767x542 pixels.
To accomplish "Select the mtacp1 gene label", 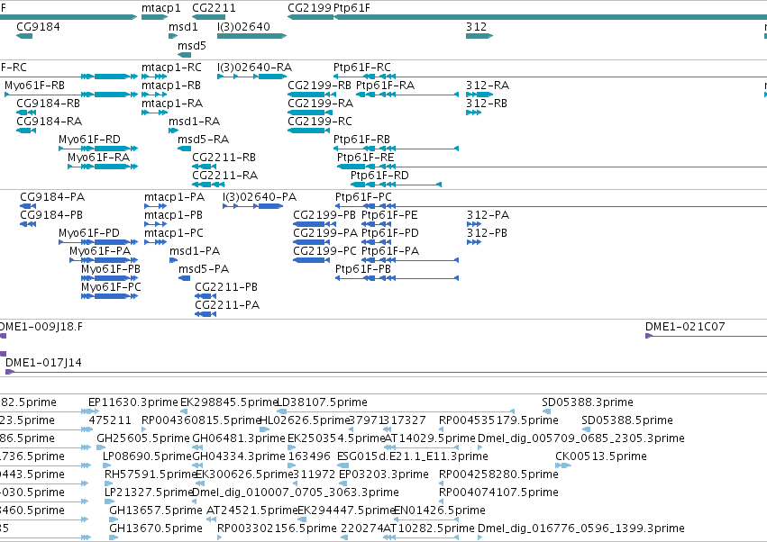I will click(161, 8).
